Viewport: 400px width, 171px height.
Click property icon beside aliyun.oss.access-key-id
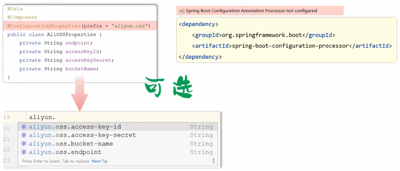tap(24, 127)
